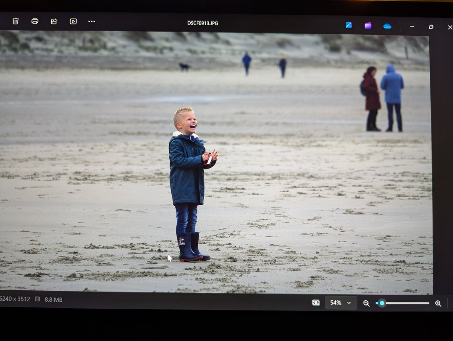Fit the image to the window
This screenshot has height=341, width=453.
point(316,302)
